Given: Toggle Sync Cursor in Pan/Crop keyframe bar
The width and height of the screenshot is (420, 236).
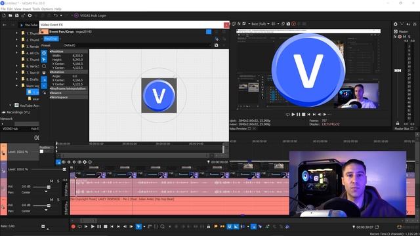Looking at the screenshot, I should (x=58, y=162).
